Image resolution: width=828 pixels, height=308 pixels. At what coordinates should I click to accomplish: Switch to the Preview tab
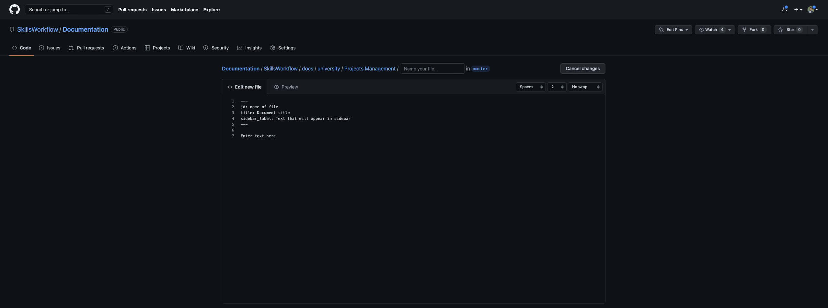click(x=286, y=87)
